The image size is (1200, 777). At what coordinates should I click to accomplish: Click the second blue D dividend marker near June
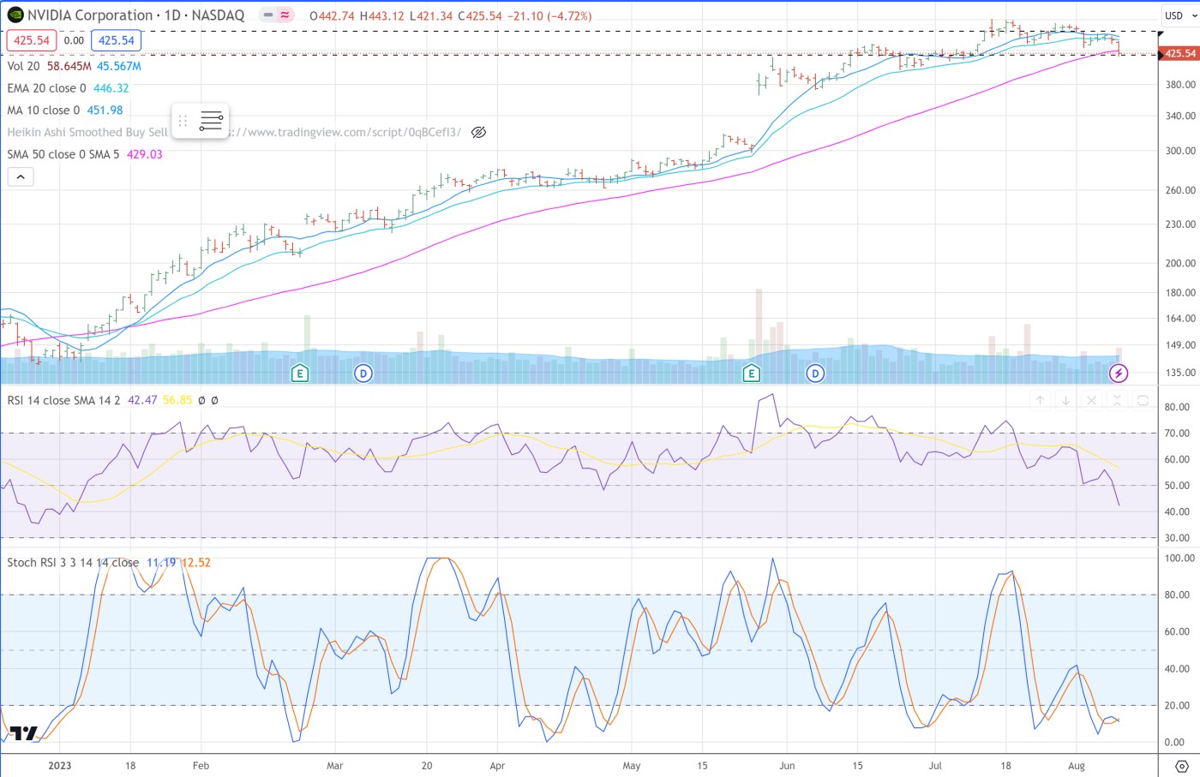(815, 373)
